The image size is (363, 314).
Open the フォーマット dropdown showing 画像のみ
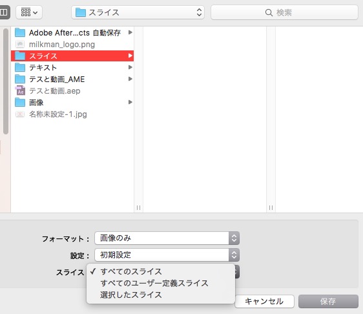click(x=167, y=238)
